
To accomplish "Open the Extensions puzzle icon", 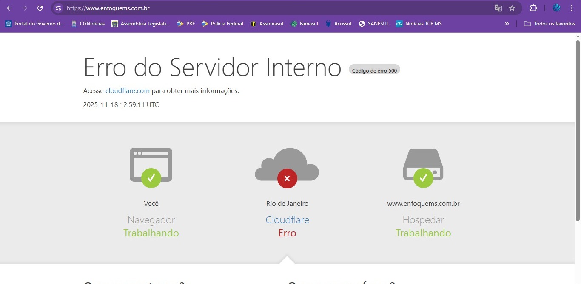I will [533, 8].
